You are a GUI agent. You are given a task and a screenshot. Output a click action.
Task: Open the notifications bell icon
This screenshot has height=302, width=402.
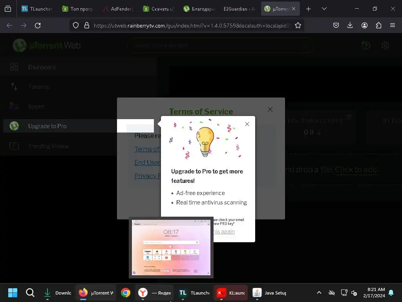click(391, 293)
